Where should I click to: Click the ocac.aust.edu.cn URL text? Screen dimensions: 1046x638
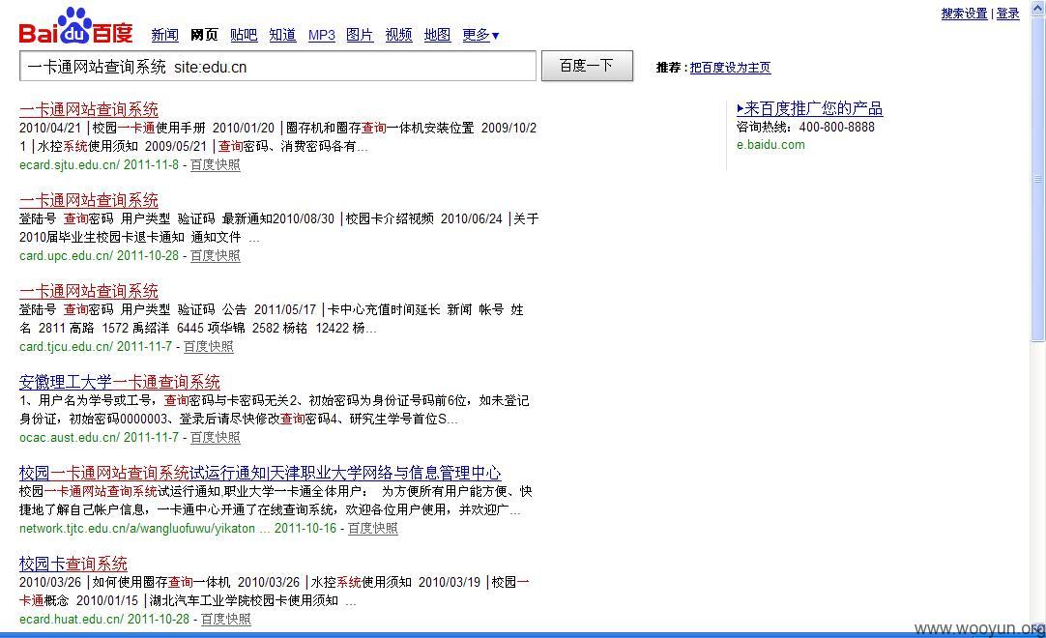tap(70, 437)
